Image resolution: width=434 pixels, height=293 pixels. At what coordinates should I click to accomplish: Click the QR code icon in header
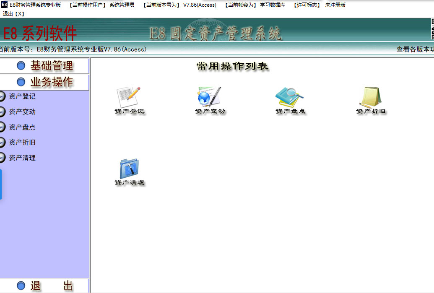(432, 29)
